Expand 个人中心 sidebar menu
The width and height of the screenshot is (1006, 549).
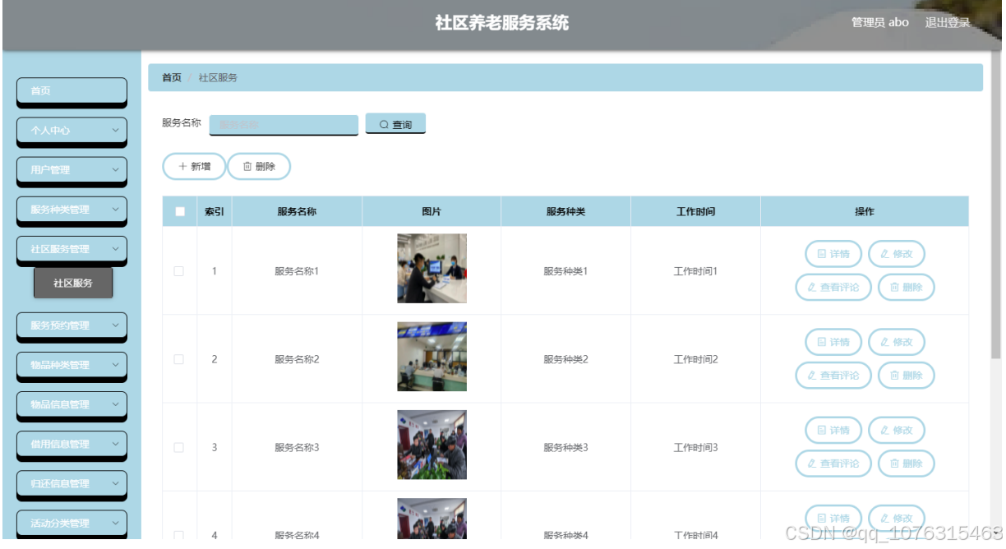click(x=72, y=130)
